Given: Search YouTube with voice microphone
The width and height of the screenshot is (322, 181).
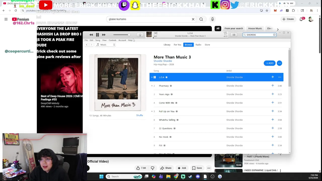Looking at the screenshot, I should pos(213,19).
